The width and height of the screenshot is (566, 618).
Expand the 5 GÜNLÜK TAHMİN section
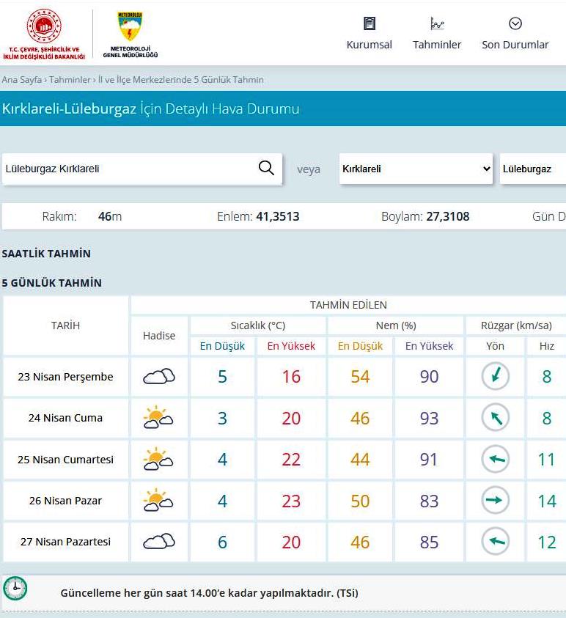[x=51, y=283]
